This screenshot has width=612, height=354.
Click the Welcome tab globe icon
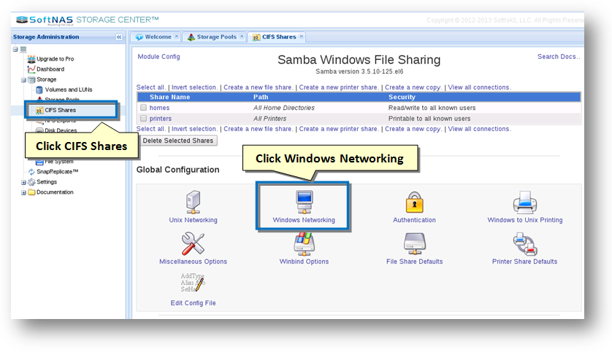pyautogui.click(x=139, y=37)
